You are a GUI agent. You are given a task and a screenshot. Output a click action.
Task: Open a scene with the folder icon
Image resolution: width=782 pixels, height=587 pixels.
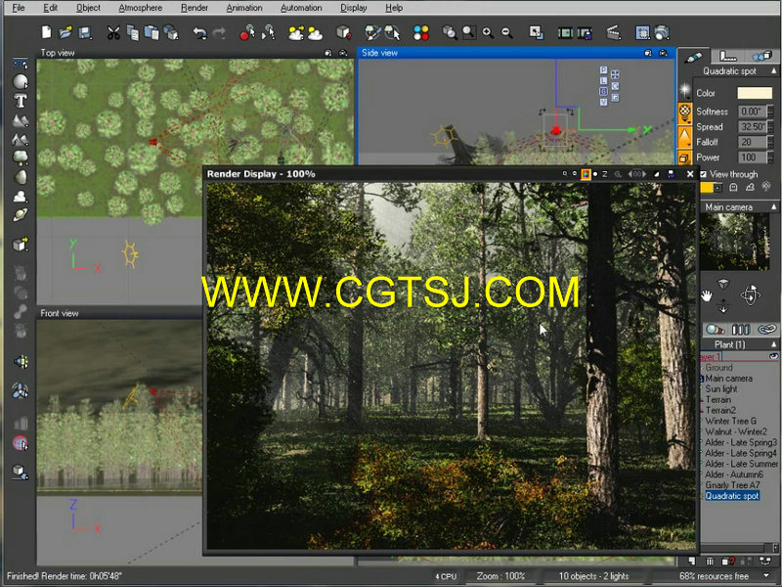point(65,32)
